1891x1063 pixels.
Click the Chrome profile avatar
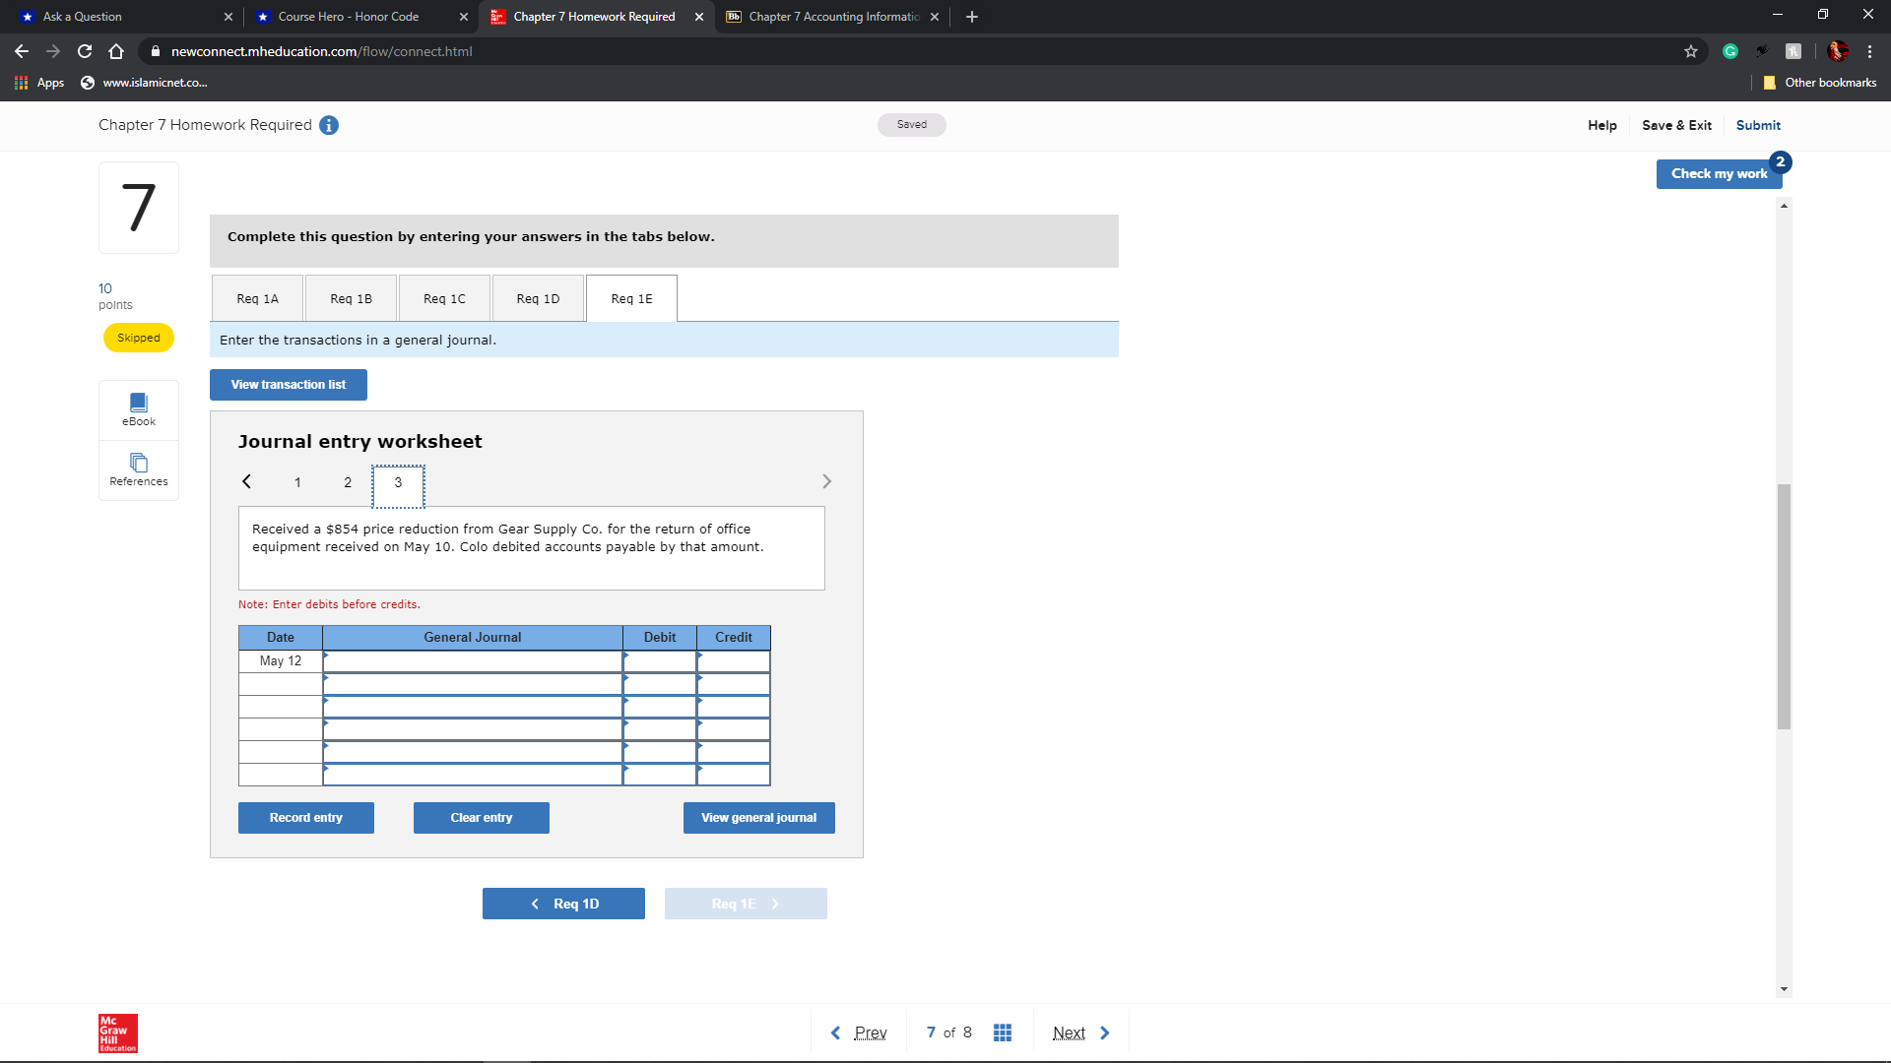click(1838, 51)
